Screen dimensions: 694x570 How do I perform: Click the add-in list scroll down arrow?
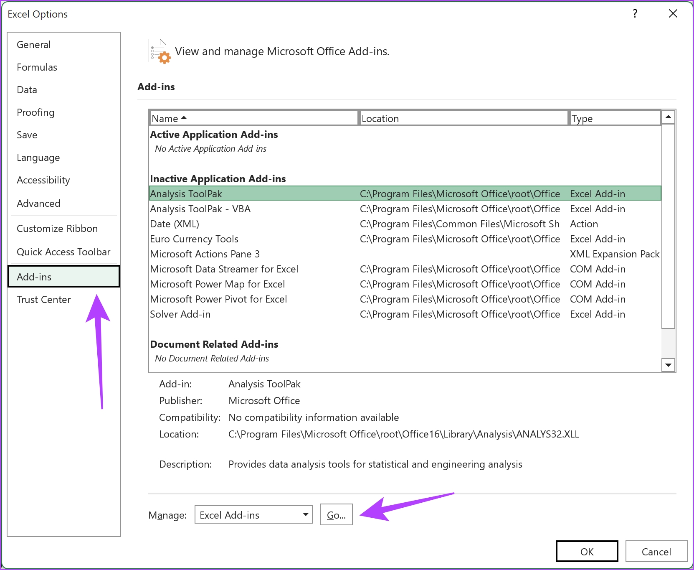[668, 365]
